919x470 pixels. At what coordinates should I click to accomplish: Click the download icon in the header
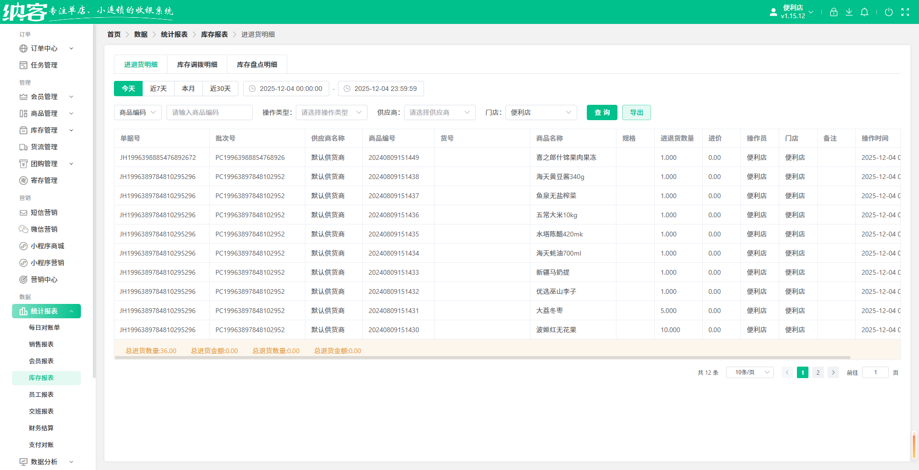point(849,12)
